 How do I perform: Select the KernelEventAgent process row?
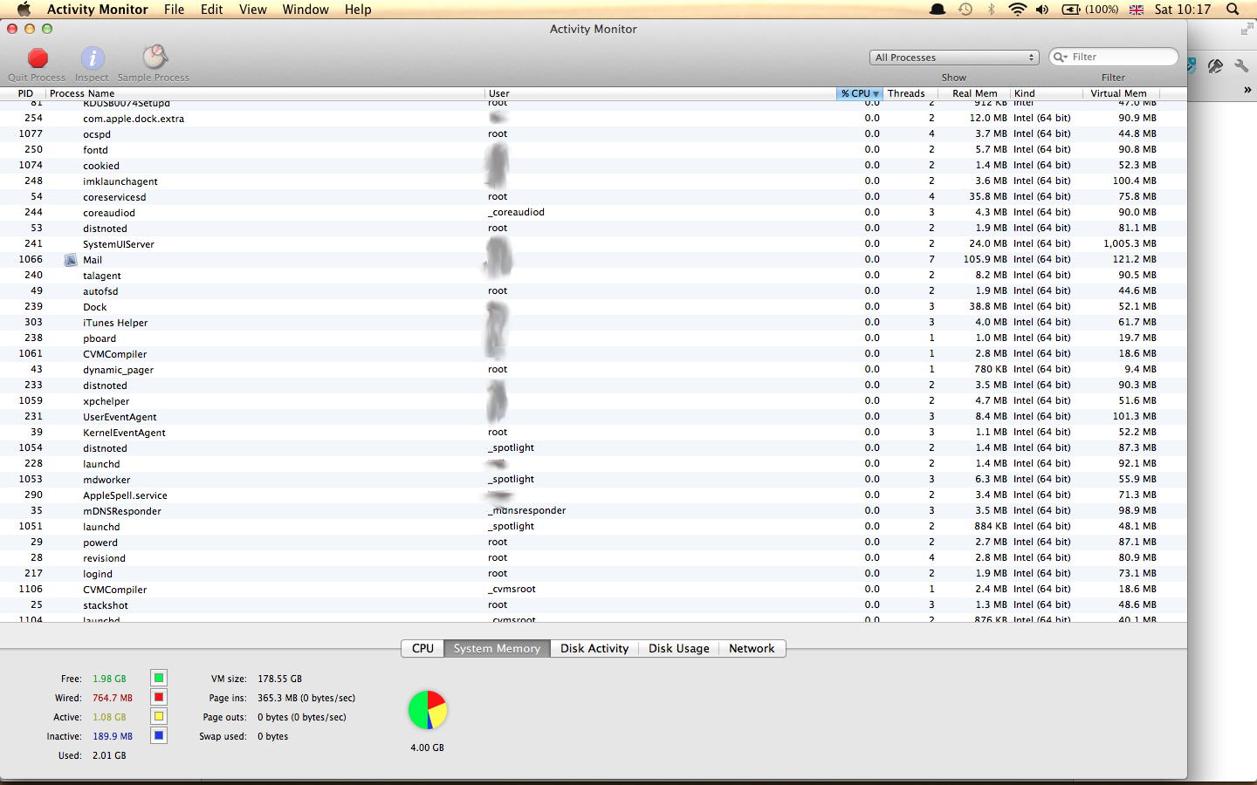click(594, 433)
